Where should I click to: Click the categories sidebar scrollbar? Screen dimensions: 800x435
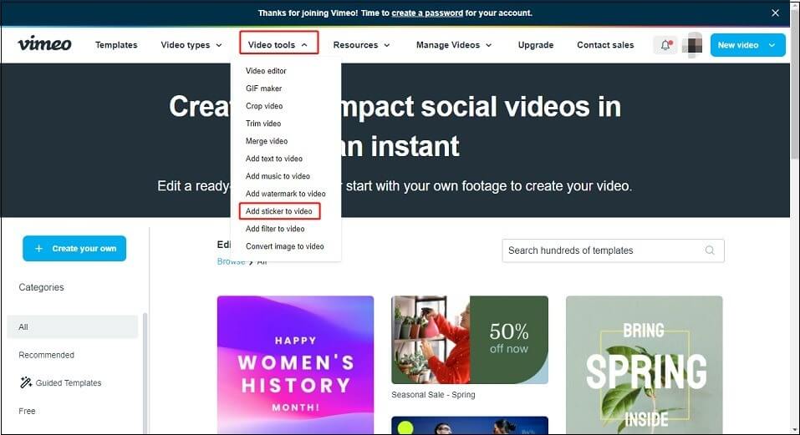coord(145,373)
